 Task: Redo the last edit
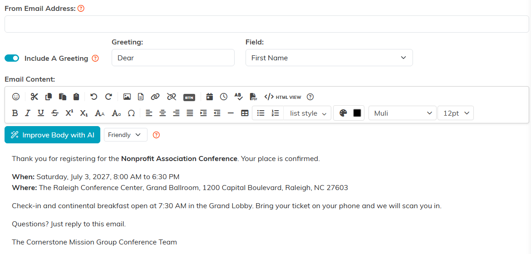(108, 97)
